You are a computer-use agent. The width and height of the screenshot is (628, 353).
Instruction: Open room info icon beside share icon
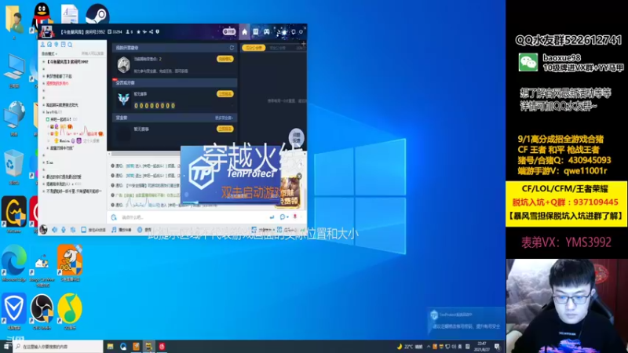[158, 31]
